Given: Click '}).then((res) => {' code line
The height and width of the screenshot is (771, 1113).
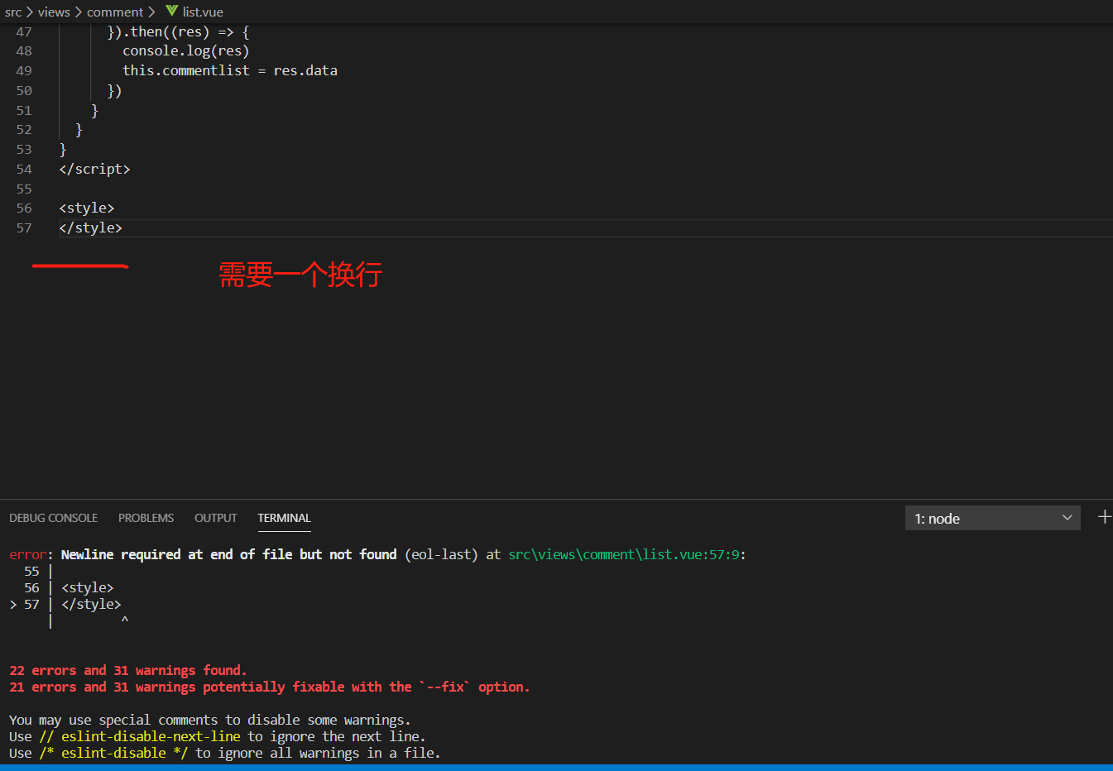Looking at the screenshot, I should [178, 31].
